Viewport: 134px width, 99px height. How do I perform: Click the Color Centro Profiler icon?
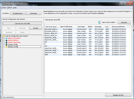pos(100,22)
